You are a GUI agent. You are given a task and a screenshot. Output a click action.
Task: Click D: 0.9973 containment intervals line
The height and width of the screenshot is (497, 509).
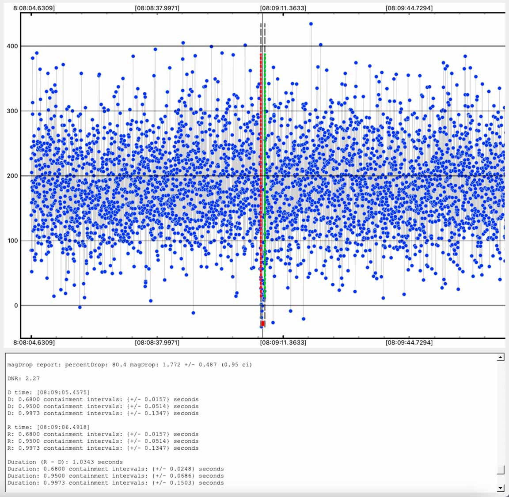click(x=103, y=413)
